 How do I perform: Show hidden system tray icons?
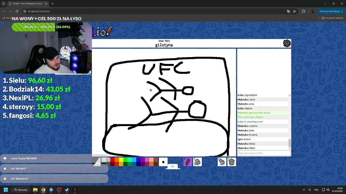click(304, 190)
